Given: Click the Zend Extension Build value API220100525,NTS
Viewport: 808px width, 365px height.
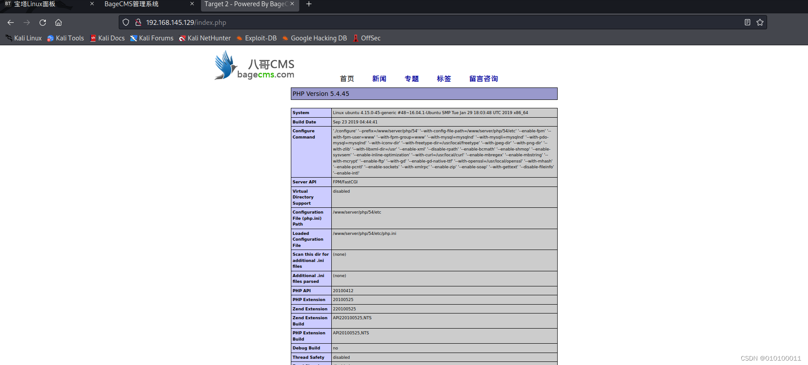Looking at the screenshot, I should 352,318.
